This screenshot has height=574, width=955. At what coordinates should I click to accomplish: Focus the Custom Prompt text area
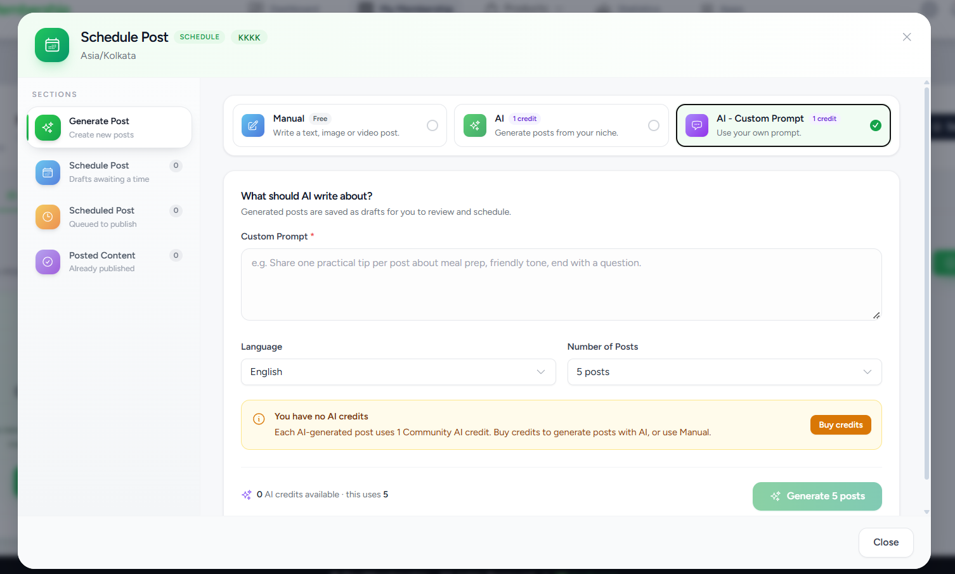(561, 284)
